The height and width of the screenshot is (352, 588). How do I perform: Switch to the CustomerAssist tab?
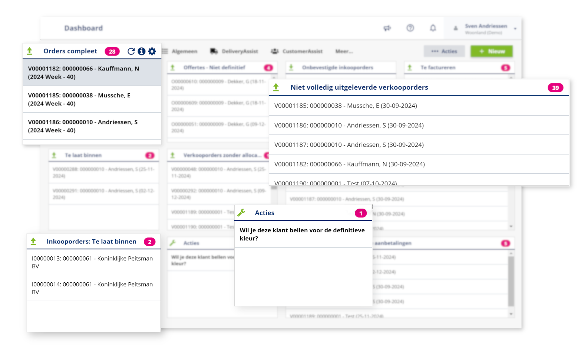(x=297, y=52)
